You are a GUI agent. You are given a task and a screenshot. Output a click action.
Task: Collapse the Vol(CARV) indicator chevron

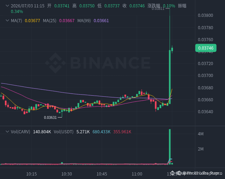click(7, 132)
